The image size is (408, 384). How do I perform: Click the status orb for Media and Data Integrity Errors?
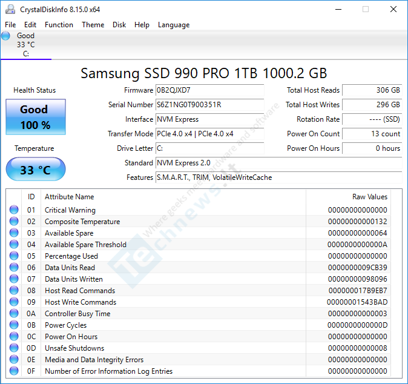pyautogui.click(x=14, y=359)
